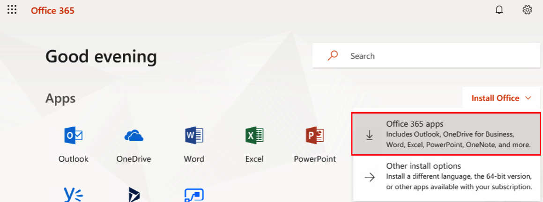Open the Flow app icon
The width and height of the screenshot is (543, 202).
(194, 195)
